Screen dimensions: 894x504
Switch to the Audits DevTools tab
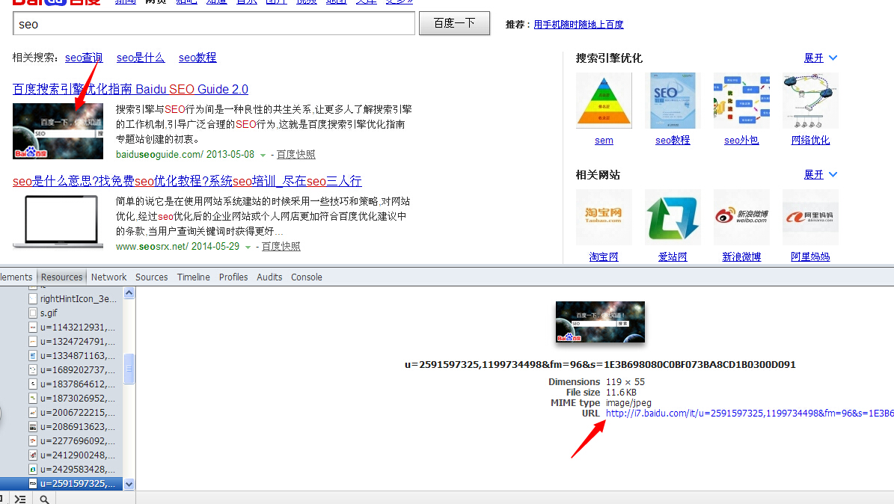[x=269, y=277]
